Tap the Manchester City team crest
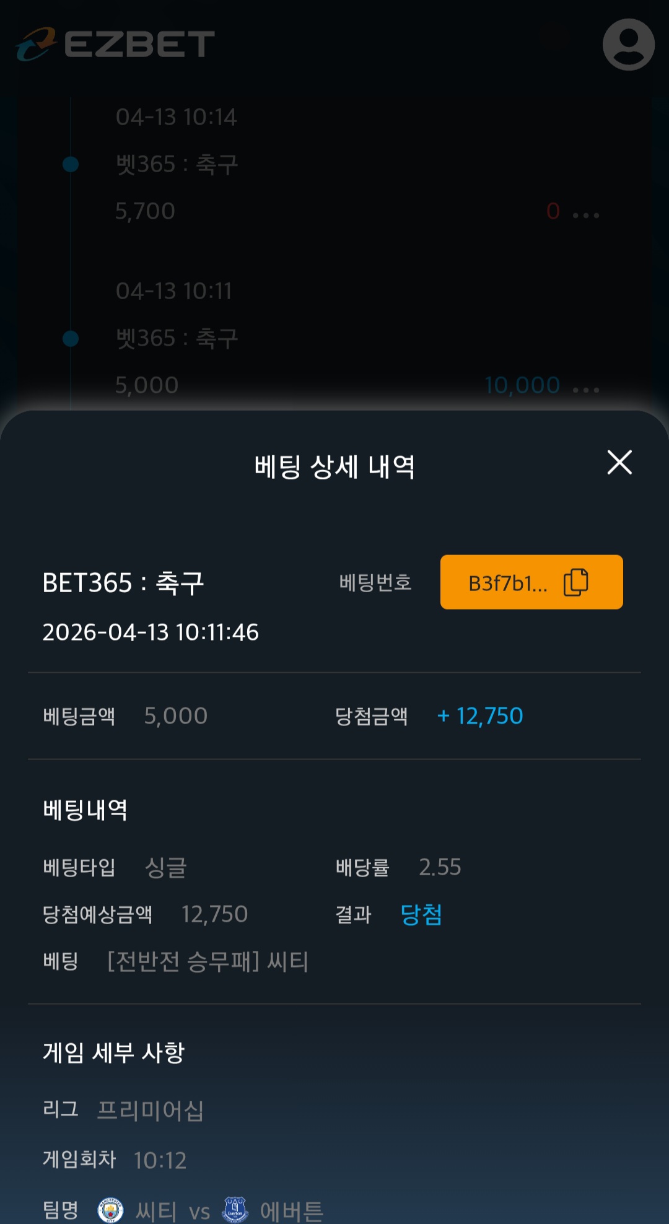669x1224 pixels. (110, 1210)
